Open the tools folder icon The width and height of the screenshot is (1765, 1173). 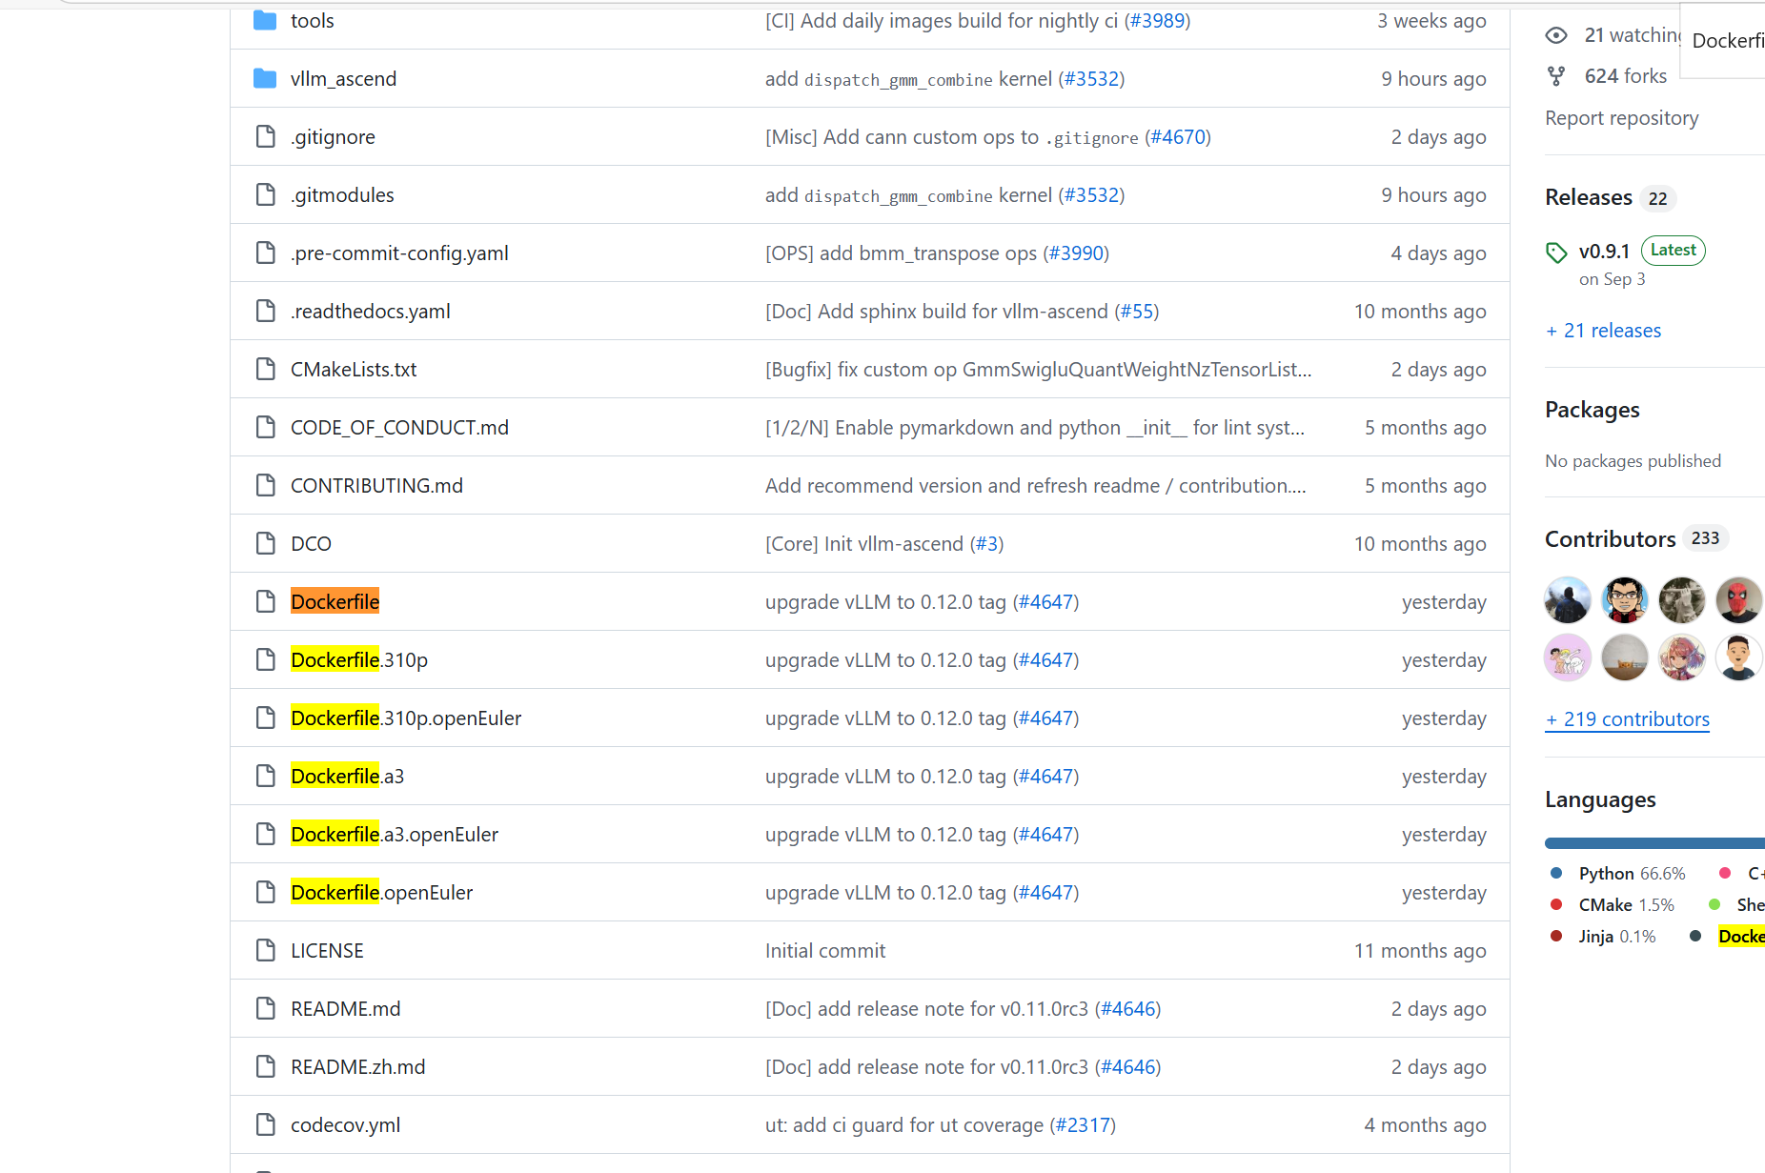pos(264,20)
